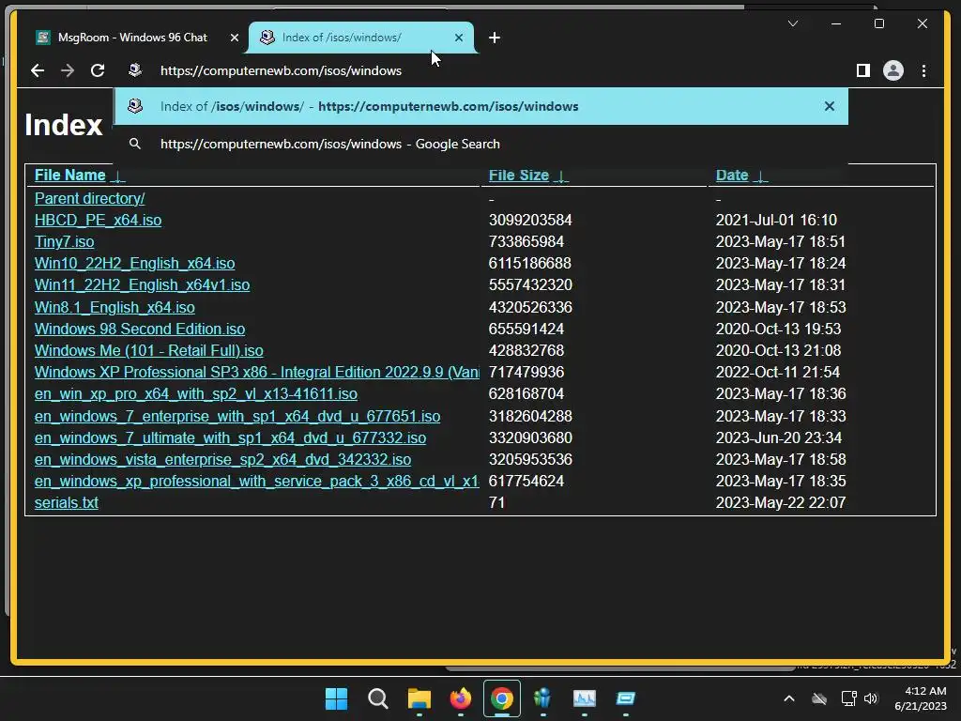Expand the tab search chevron

click(x=792, y=23)
